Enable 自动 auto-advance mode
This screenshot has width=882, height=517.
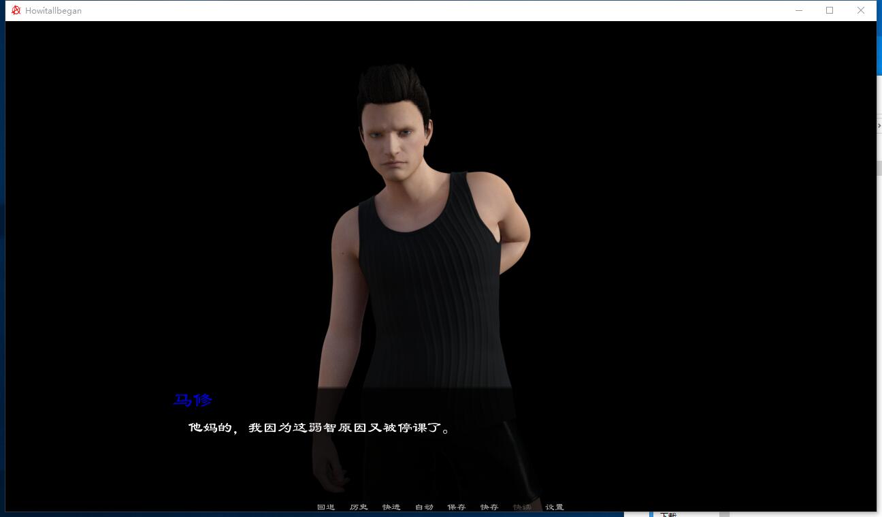pyautogui.click(x=424, y=507)
